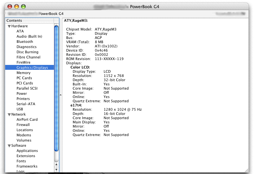Click the 16-bit Color depth value
This screenshot has height=174, width=255.
(114, 114)
